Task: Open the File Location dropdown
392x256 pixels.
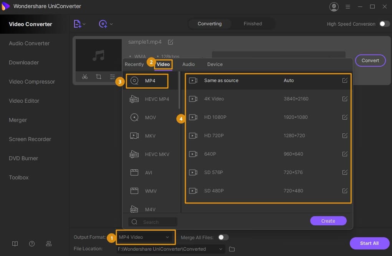Action: coord(170,249)
